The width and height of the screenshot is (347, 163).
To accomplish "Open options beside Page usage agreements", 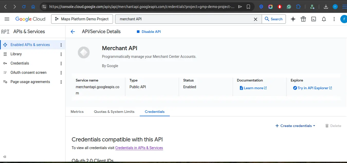I will 61,82.
